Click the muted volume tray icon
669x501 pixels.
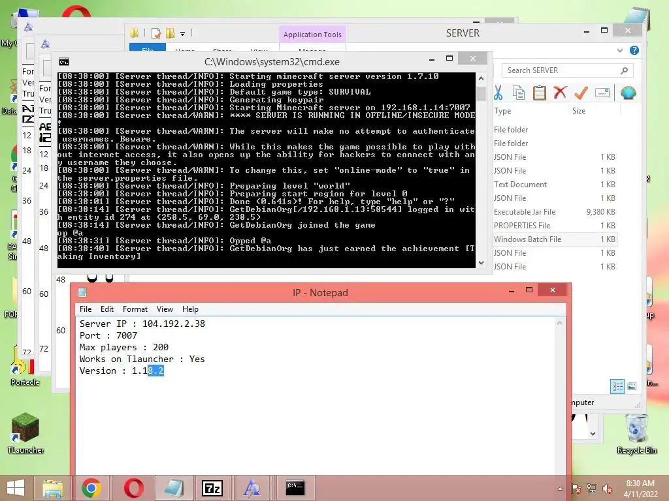[607, 489]
